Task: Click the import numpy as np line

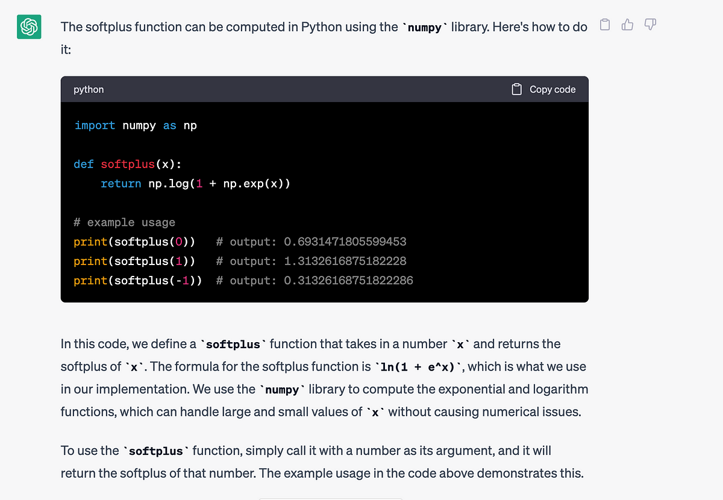Action: tap(136, 125)
